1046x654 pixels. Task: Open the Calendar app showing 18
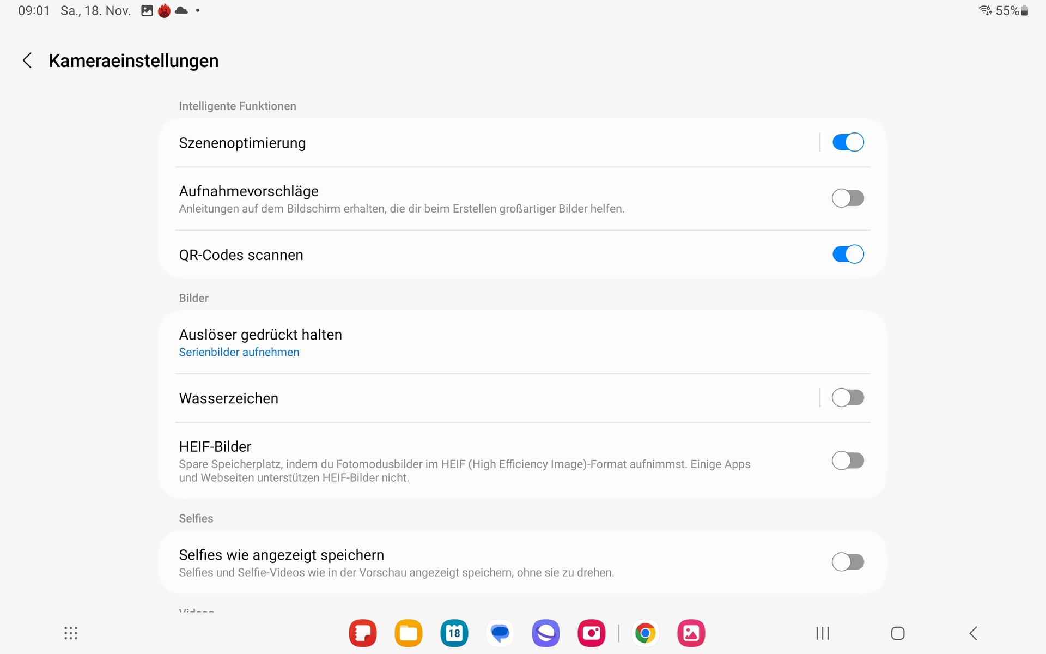pyautogui.click(x=454, y=633)
